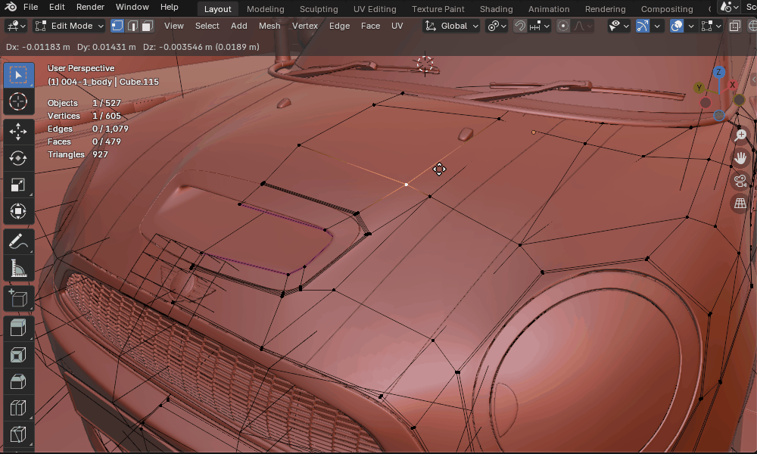The height and width of the screenshot is (454, 757).
Task: Enable edge select mode
Action: [132, 26]
